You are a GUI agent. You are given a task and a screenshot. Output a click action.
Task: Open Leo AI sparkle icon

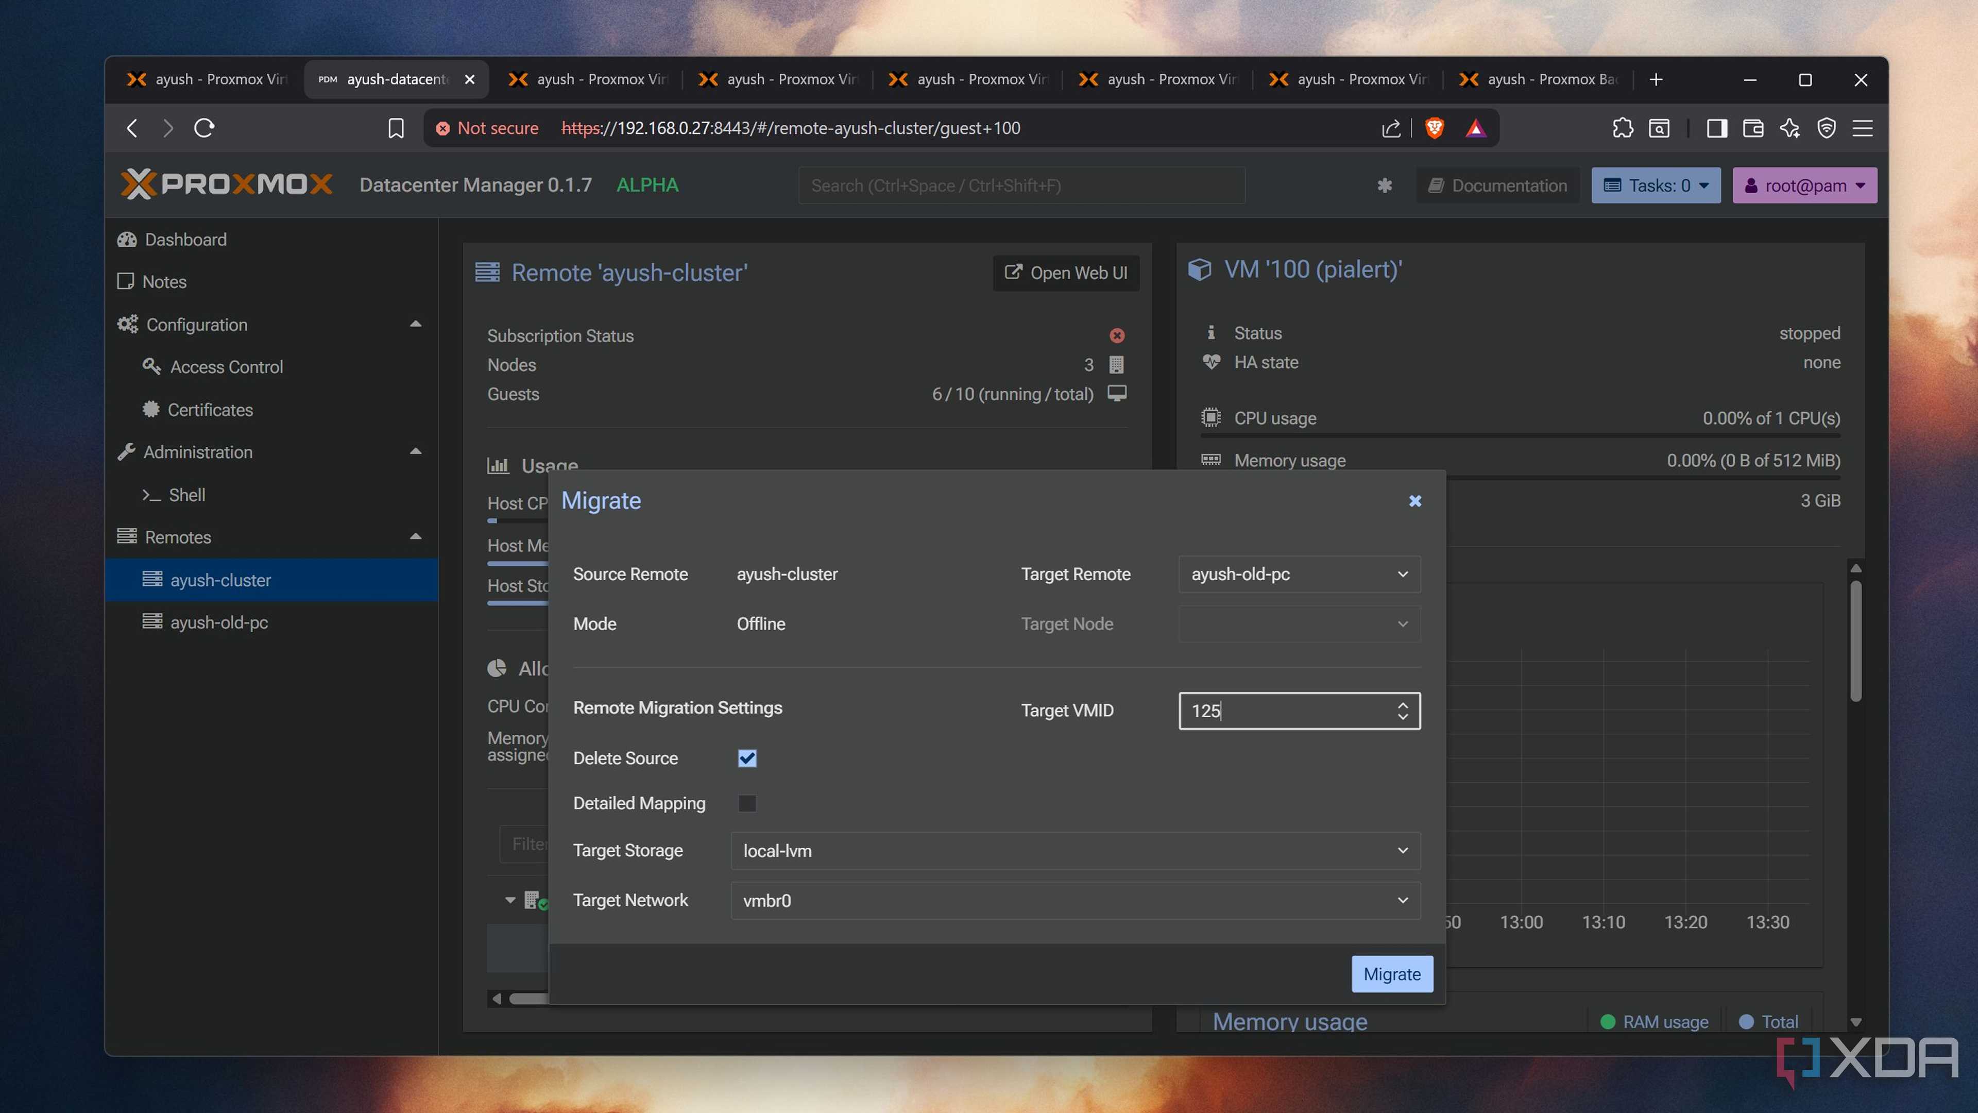[x=1790, y=127]
